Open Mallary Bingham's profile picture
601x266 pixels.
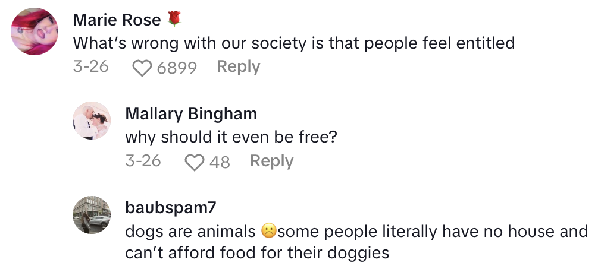92,121
